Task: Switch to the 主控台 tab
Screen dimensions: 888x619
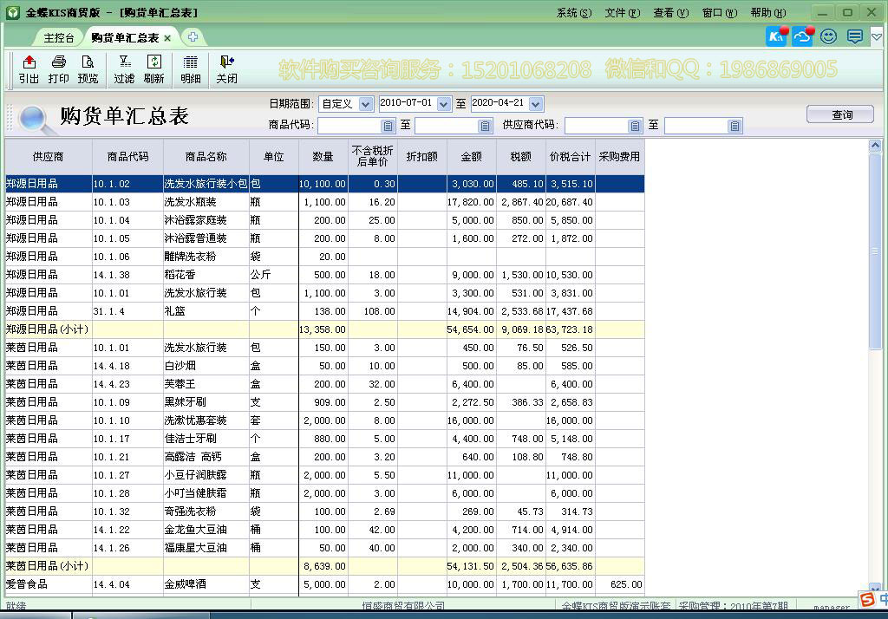Action: pos(57,37)
